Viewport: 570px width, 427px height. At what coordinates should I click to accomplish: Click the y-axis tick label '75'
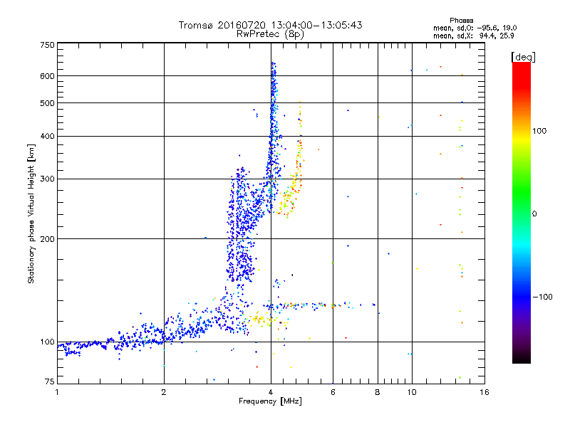(50, 381)
